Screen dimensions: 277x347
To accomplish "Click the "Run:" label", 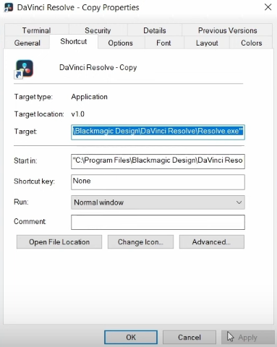I will pyautogui.click(x=21, y=202).
